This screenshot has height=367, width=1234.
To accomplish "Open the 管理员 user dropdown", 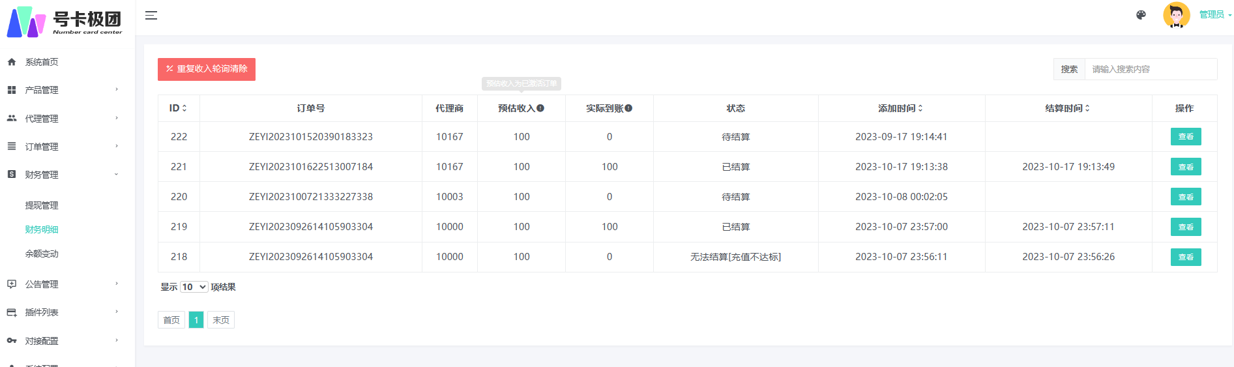I will [x=1215, y=14].
